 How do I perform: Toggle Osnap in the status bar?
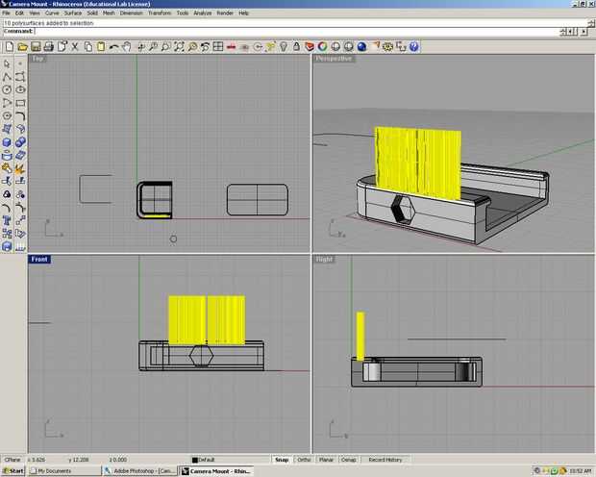tap(349, 460)
